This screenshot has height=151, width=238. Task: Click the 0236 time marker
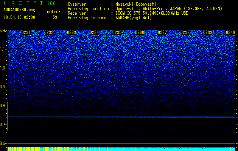[140, 32]
